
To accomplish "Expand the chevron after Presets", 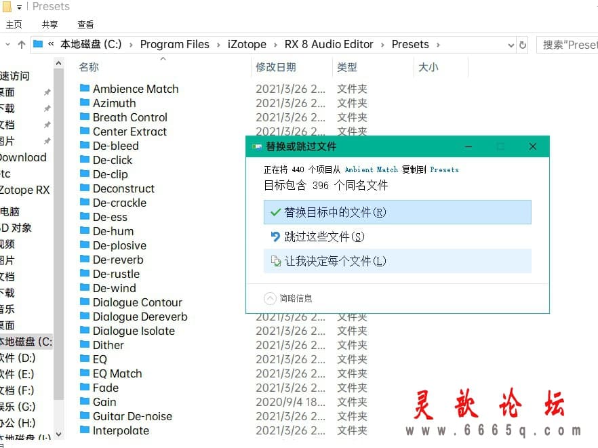I will (438, 45).
